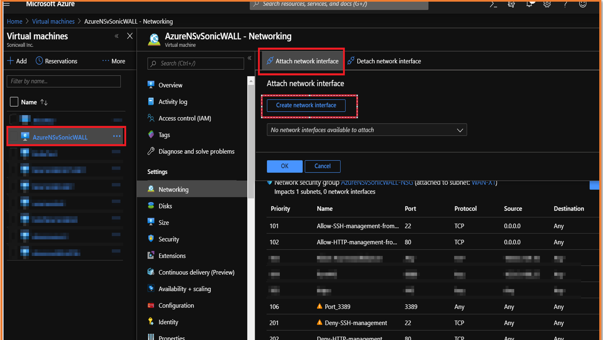This screenshot has width=603, height=340.
Task: Click the resource menu scrollbar
Action: [251, 141]
